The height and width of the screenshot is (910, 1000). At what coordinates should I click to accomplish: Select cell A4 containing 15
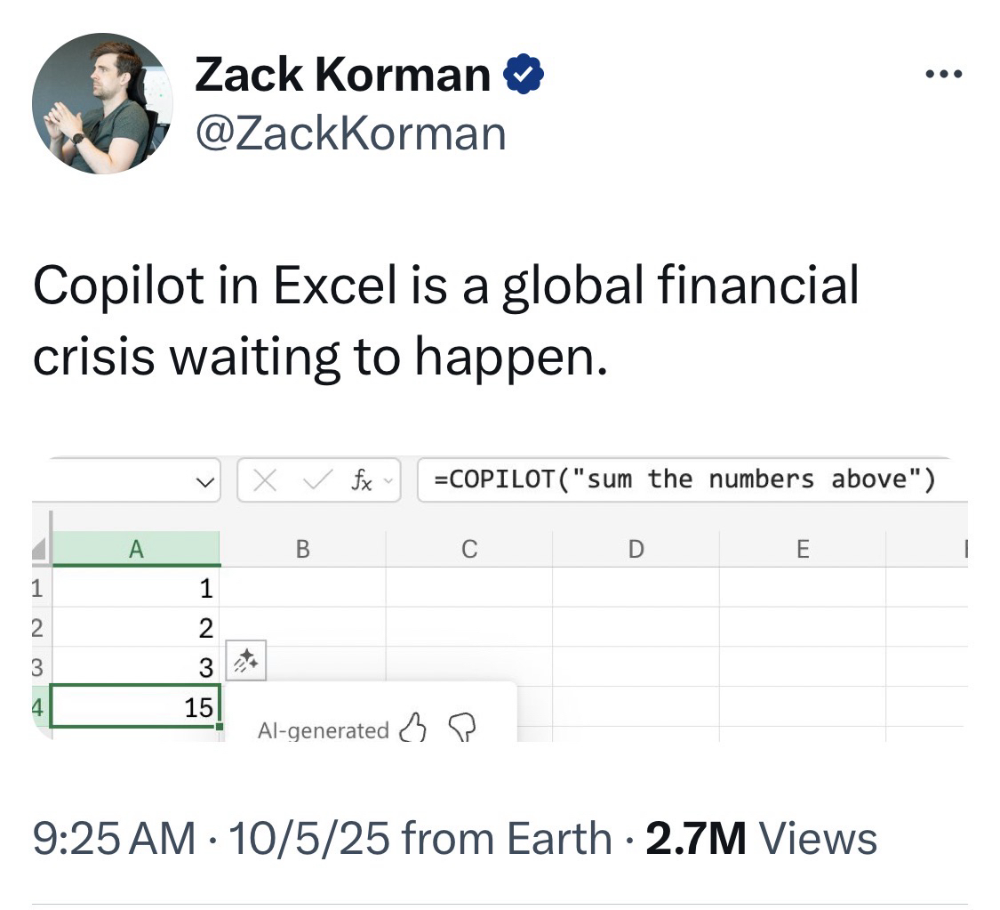coord(135,707)
